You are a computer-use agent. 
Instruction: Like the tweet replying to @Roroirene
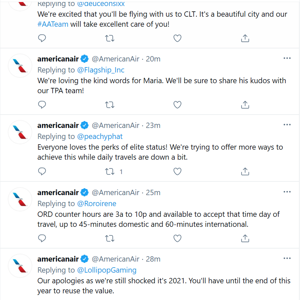click(x=177, y=238)
